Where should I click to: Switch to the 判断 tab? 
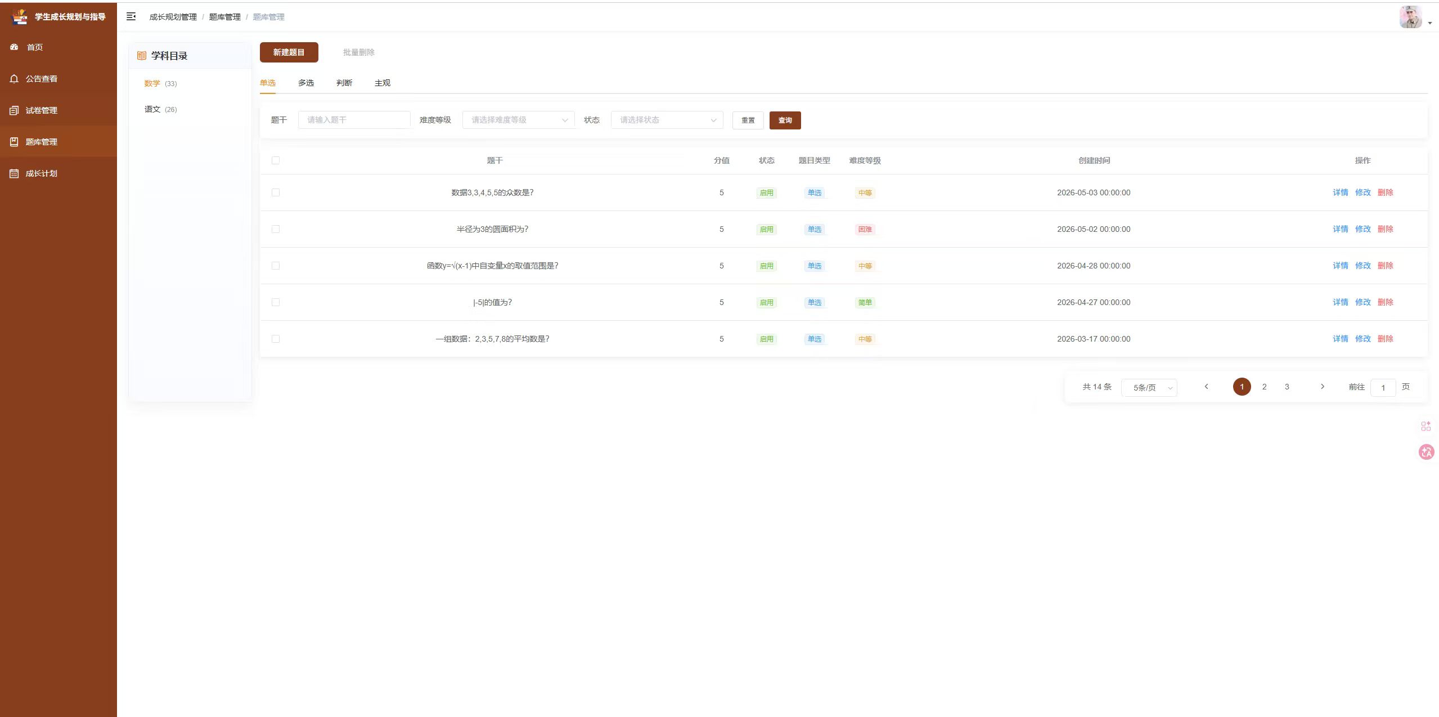(x=344, y=83)
